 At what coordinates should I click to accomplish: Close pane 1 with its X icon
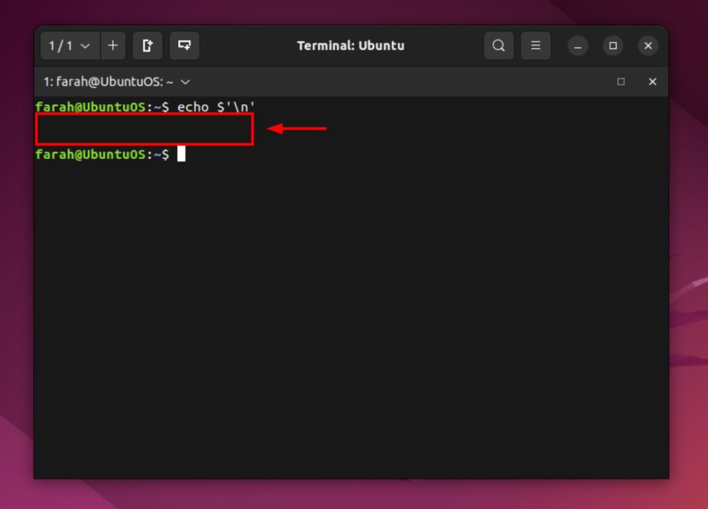tap(652, 81)
